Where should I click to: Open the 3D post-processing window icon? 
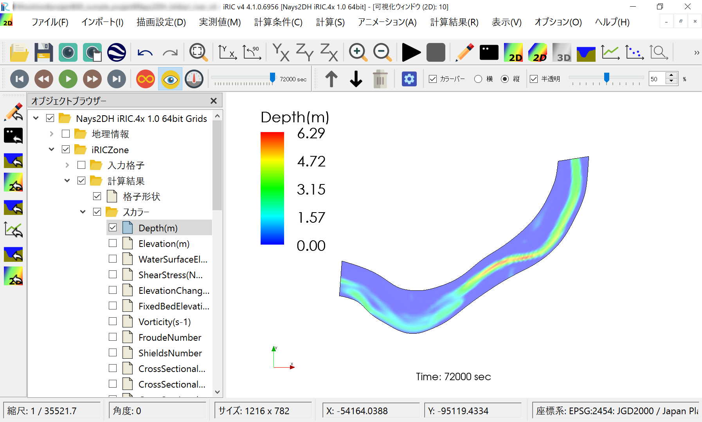(562, 52)
